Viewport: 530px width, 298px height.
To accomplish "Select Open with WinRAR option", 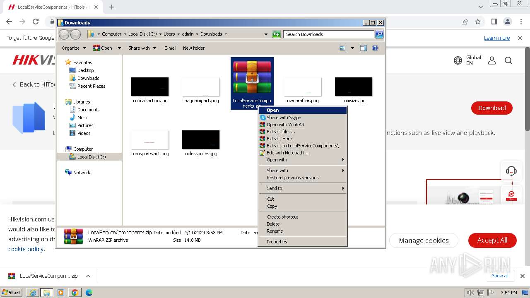I will 303,125.
